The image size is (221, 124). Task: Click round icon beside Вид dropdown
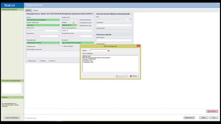pos(131,19)
